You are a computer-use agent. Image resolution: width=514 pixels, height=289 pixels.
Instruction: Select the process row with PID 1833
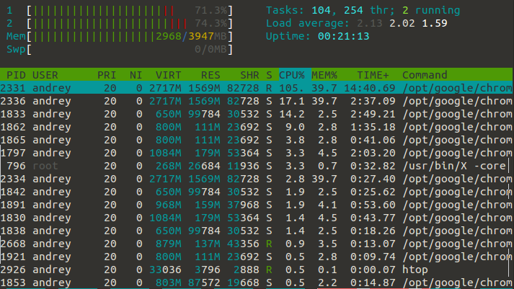(257, 114)
